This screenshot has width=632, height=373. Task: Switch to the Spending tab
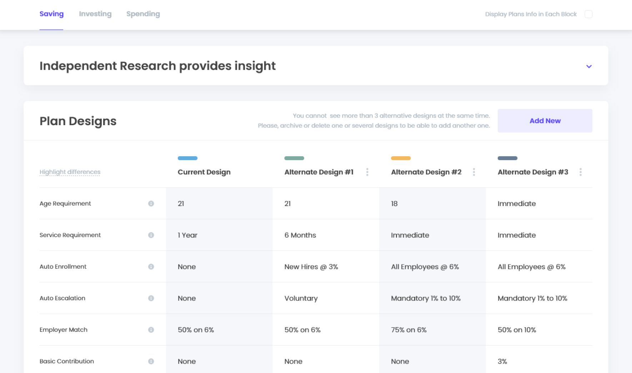click(x=143, y=14)
